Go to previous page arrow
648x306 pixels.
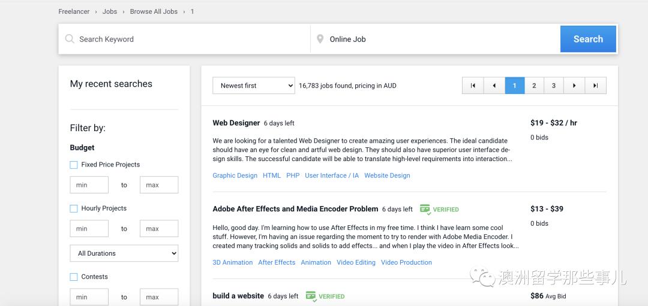(x=494, y=86)
